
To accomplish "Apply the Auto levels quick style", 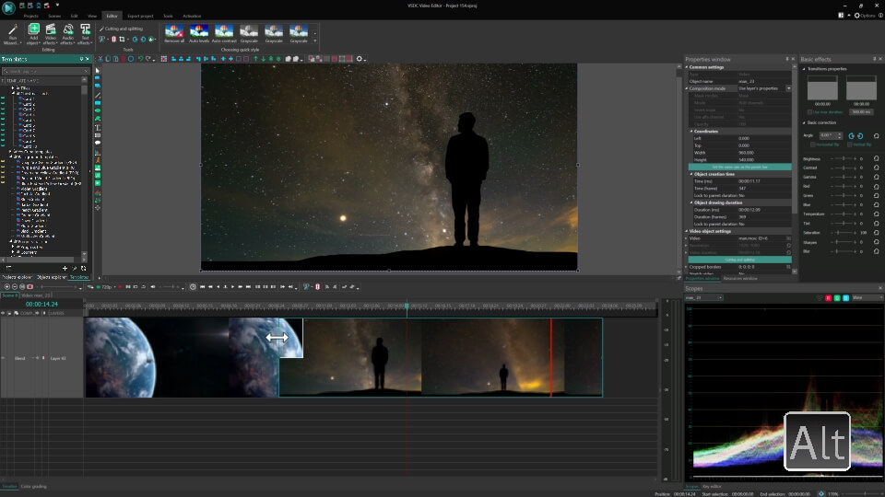I will pos(199,34).
